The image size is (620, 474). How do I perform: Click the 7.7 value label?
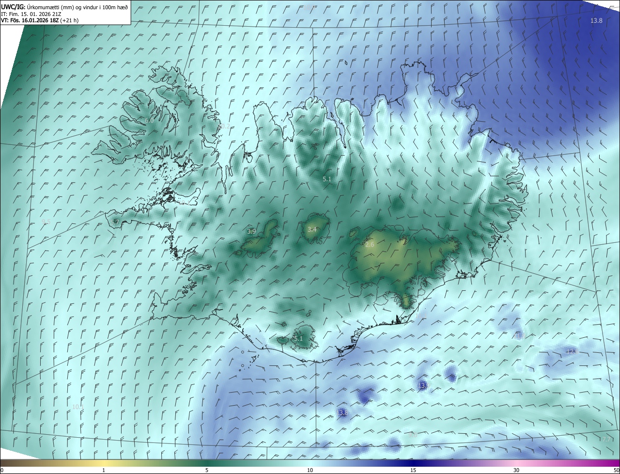(606, 439)
